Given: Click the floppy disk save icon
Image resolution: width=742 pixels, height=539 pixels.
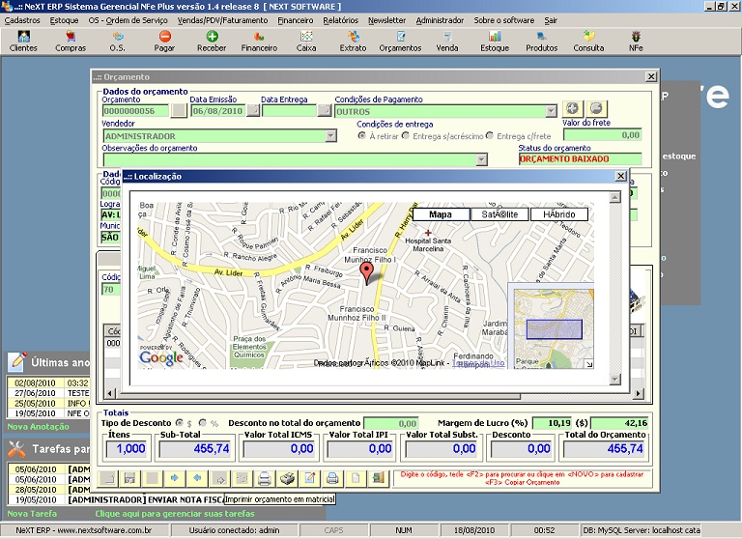Looking at the screenshot, I should (x=129, y=478).
